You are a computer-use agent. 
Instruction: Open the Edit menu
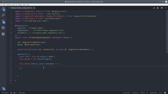coord(4,5)
